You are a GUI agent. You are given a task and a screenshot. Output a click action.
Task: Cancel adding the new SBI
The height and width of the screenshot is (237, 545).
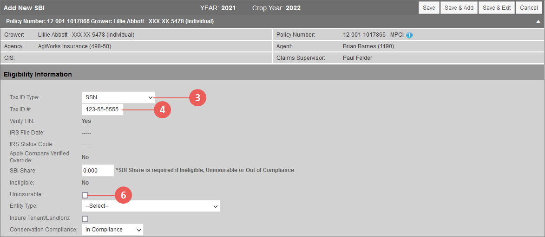[x=529, y=7]
